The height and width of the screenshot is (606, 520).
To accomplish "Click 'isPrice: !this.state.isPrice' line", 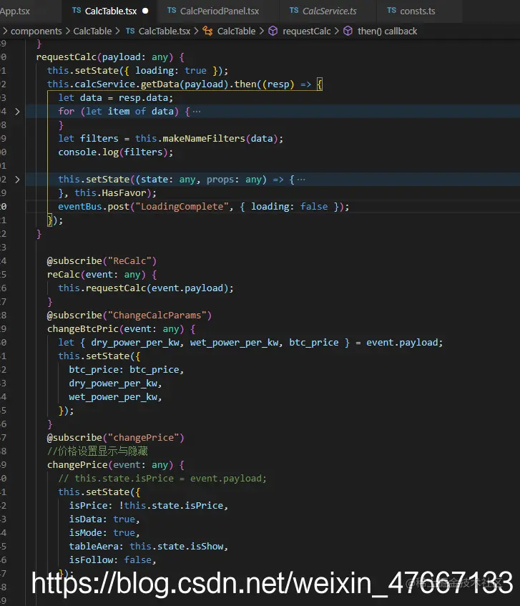I will pos(148,506).
